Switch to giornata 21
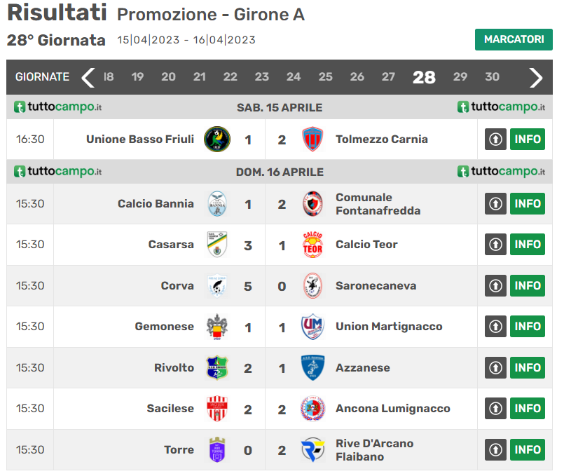564x476 pixels. (x=200, y=77)
